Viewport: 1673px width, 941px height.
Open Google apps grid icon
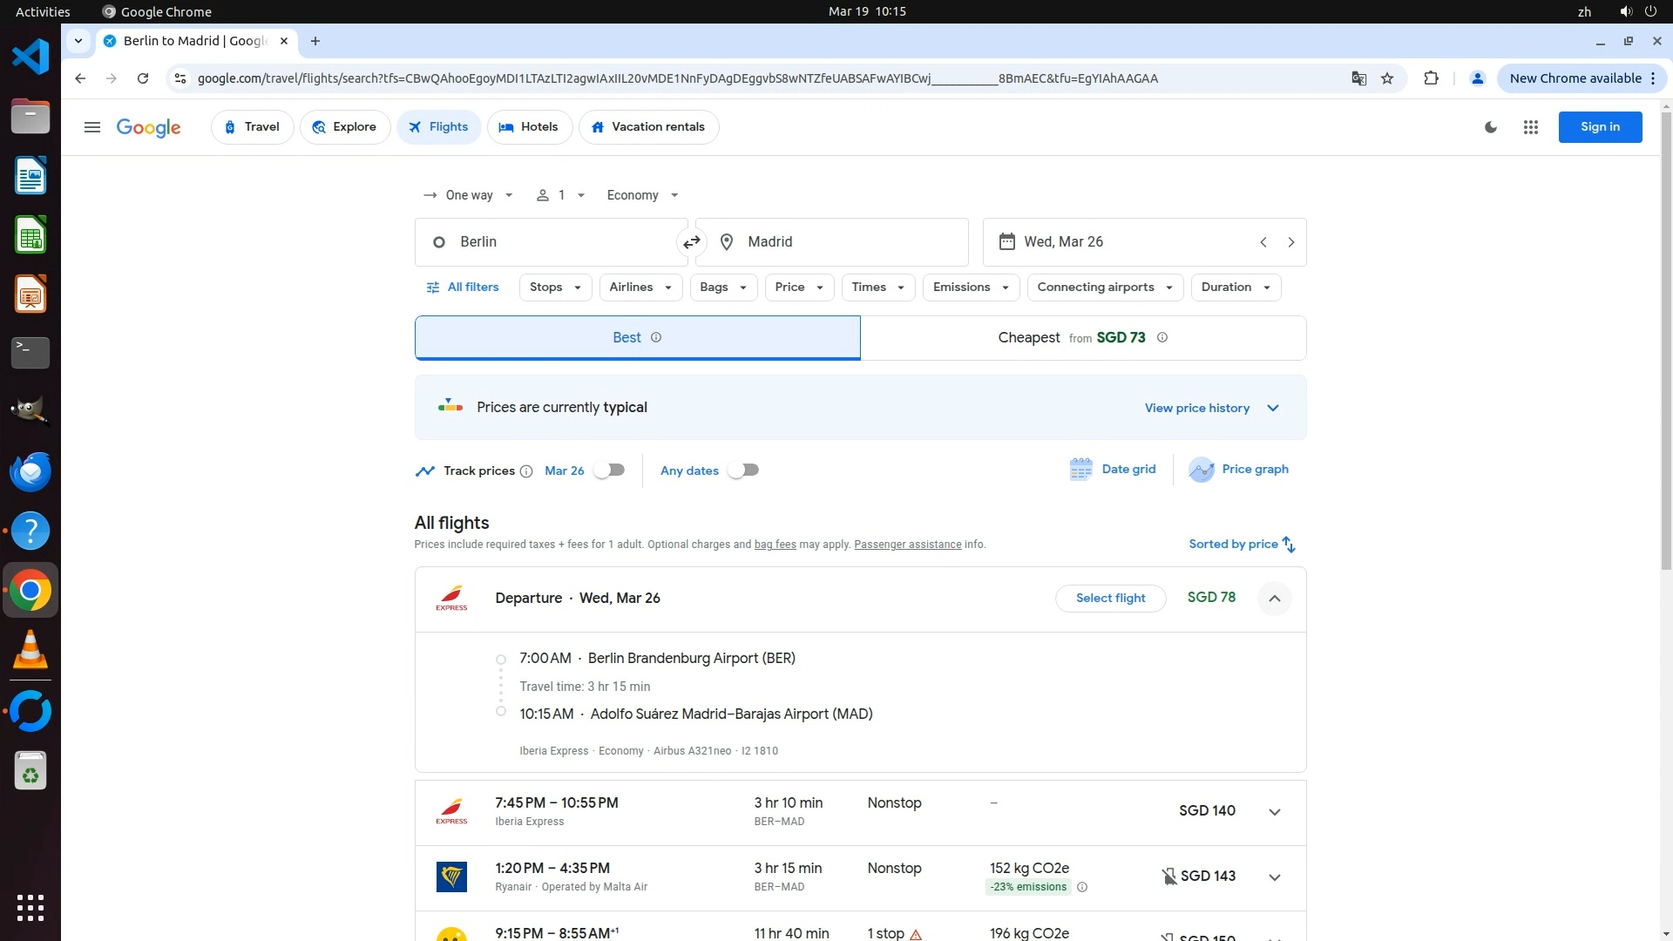1530,127
